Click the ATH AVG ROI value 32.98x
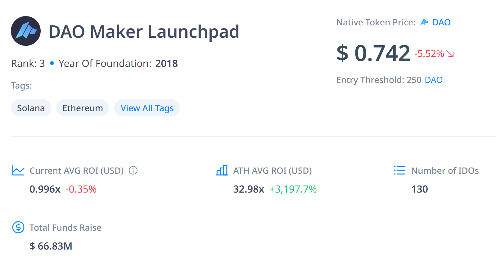496x270 pixels. pos(249,189)
